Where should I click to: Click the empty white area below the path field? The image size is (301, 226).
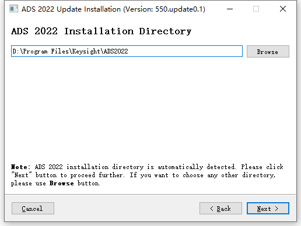click(x=150, y=109)
